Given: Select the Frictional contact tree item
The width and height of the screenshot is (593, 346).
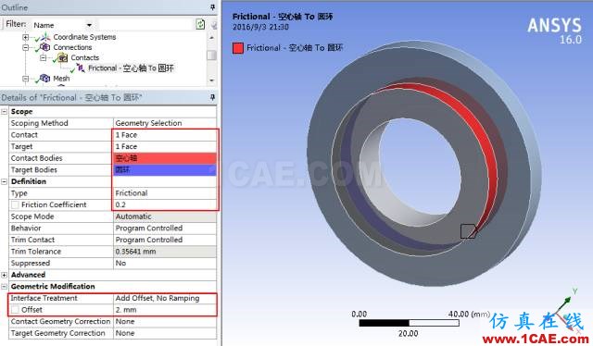Looking at the screenshot, I should tap(131, 68).
